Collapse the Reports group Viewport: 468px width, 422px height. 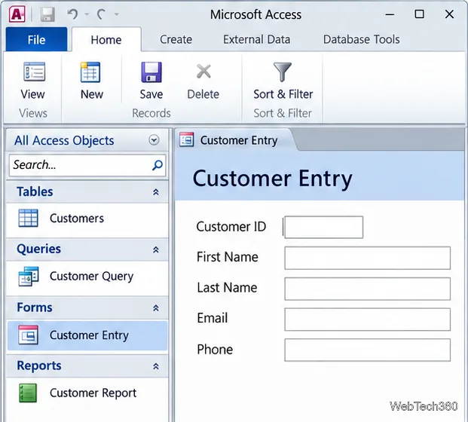(156, 366)
